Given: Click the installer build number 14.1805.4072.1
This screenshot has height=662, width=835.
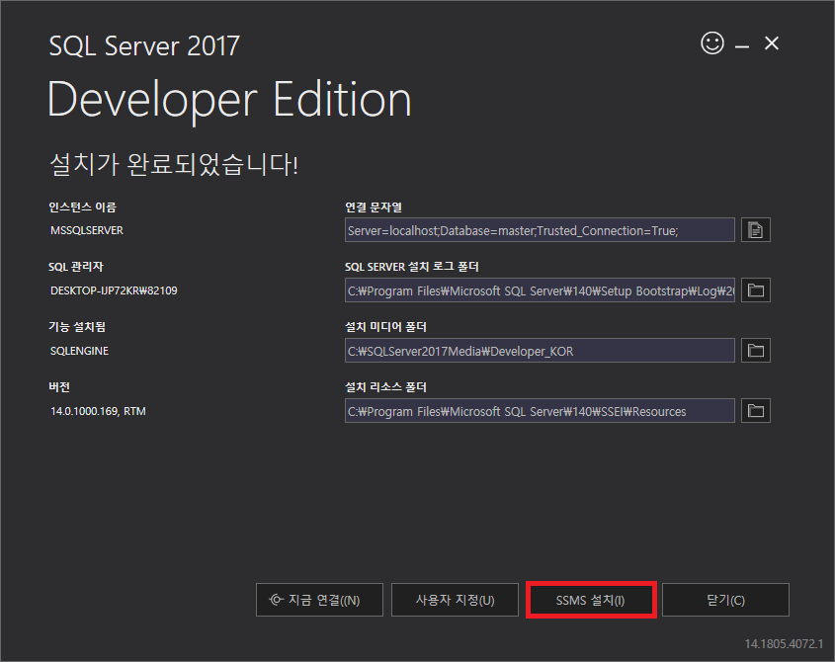Looking at the screenshot, I should [x=784, y=644].
